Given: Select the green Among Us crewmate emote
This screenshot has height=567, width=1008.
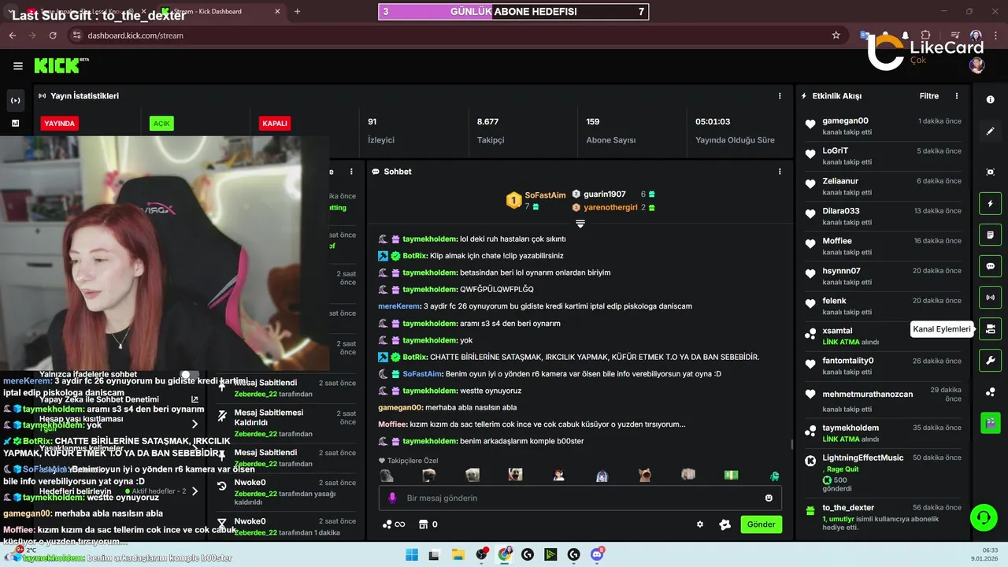Looking at the screenshot, I should (774, 476).
